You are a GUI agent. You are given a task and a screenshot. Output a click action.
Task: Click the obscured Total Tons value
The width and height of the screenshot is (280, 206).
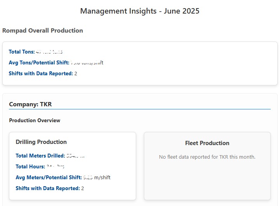pyautogui.click(x=49, y=52)
